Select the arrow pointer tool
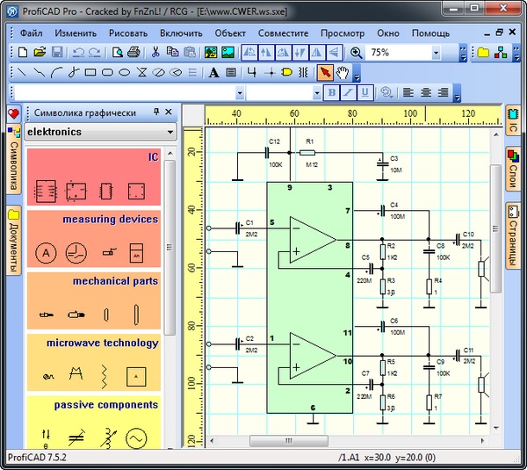This screenshot has height=470, width=527. (325, 73)
